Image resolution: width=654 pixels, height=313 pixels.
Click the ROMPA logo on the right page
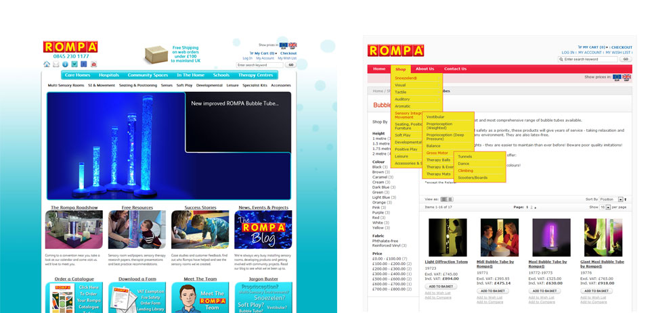pyautogui.click(x=396, y=50)
